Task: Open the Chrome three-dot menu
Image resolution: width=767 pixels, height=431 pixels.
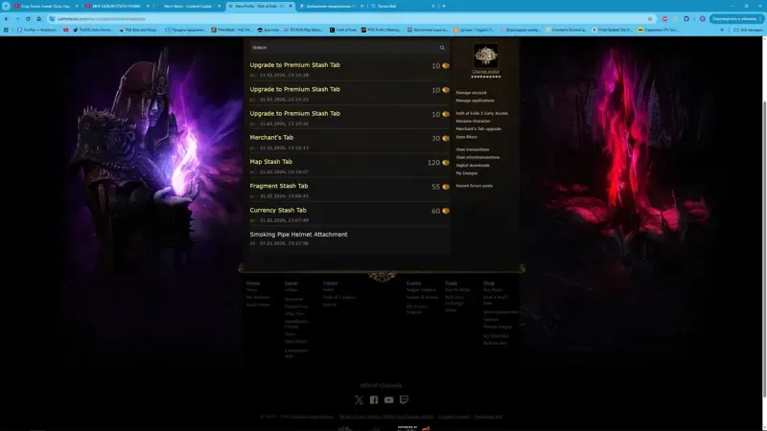Action: pyautogui.click(x=760, y=18)
